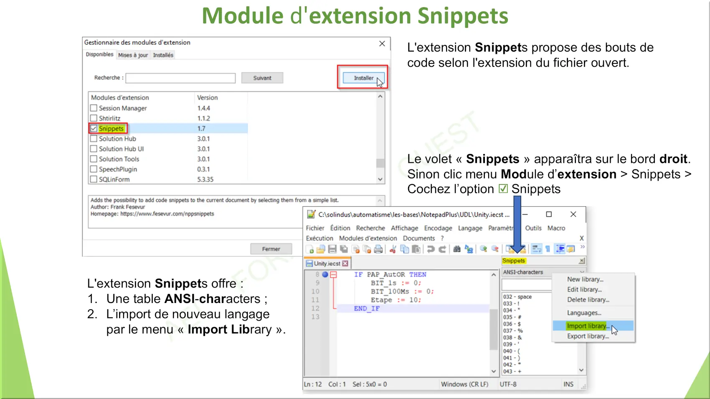Click the Fermer button
710x399 pixels.
[271, 249]
